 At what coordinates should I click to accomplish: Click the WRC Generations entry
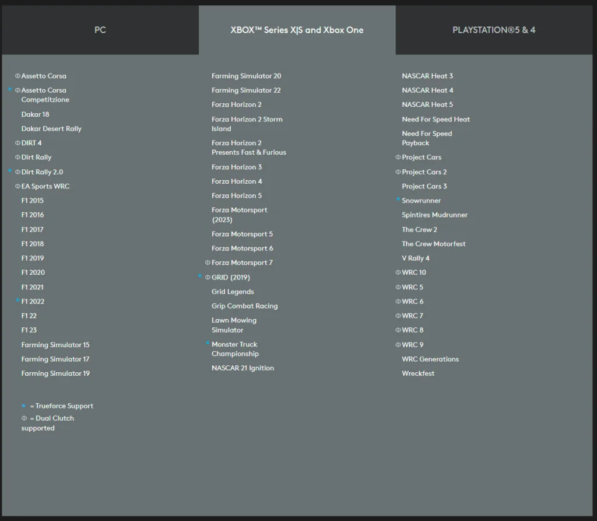pos(431,359)
